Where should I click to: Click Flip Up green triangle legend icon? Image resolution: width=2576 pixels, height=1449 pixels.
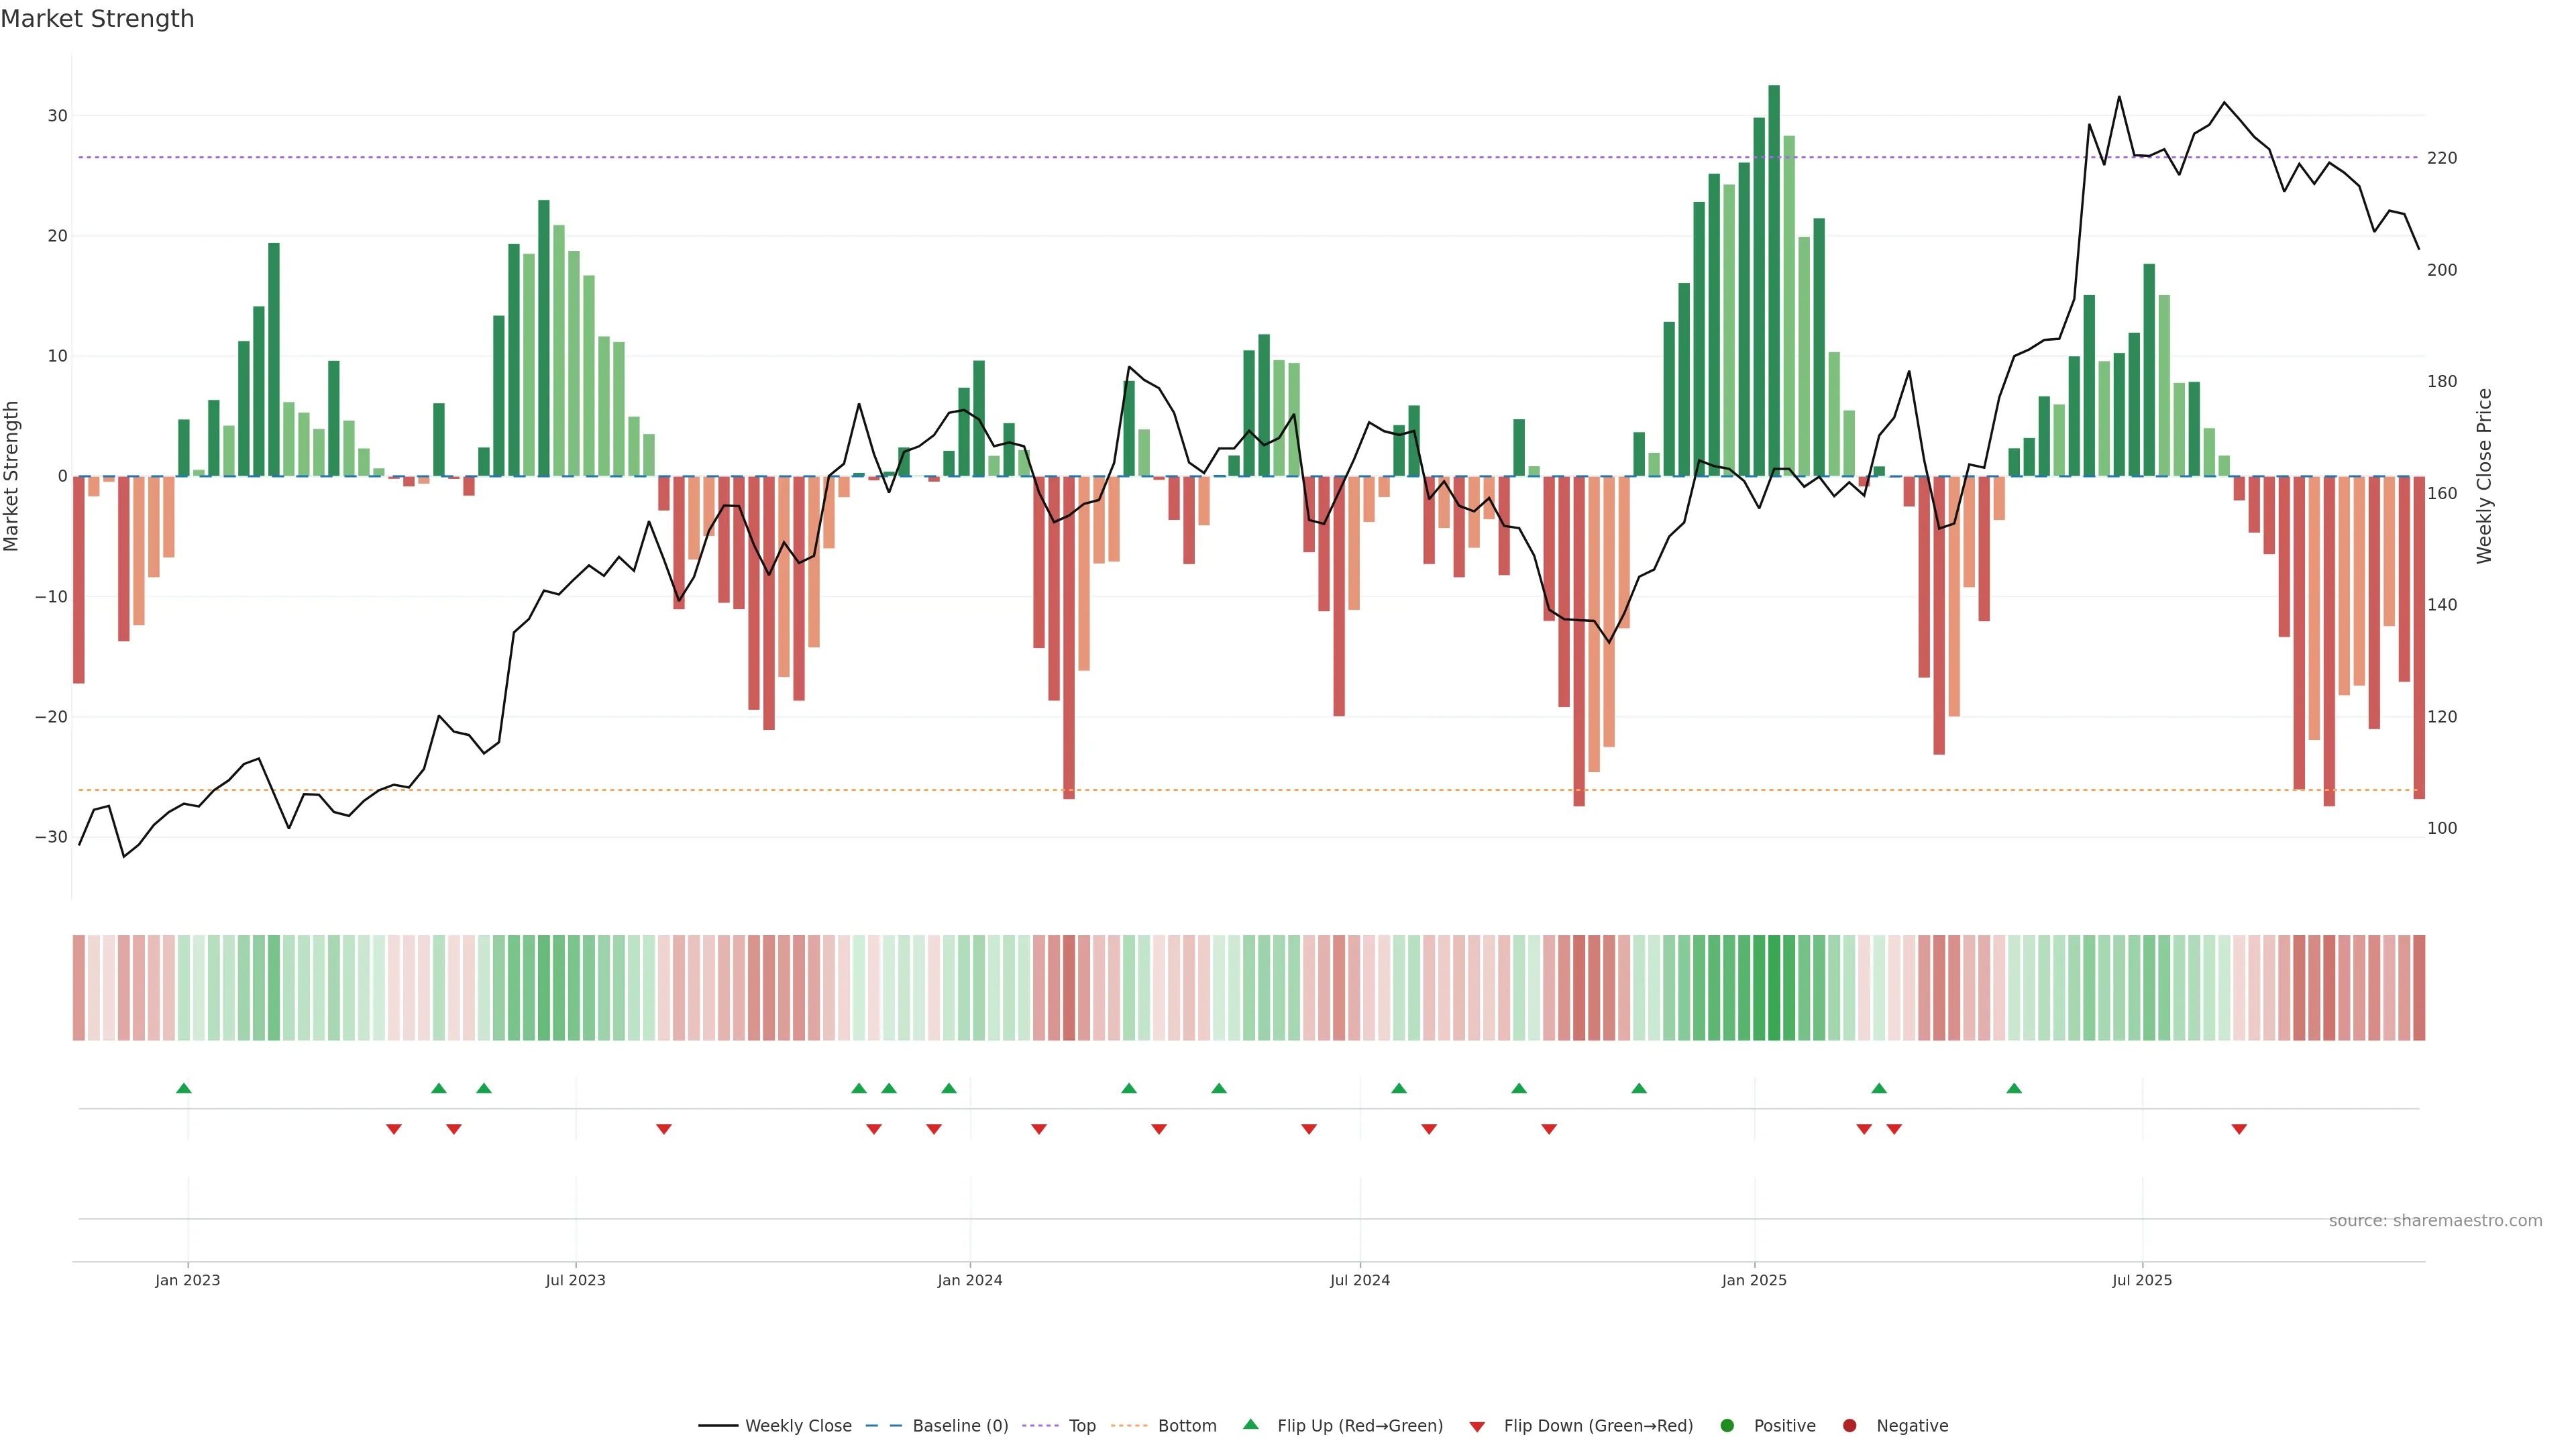tap(1250, 1425)
